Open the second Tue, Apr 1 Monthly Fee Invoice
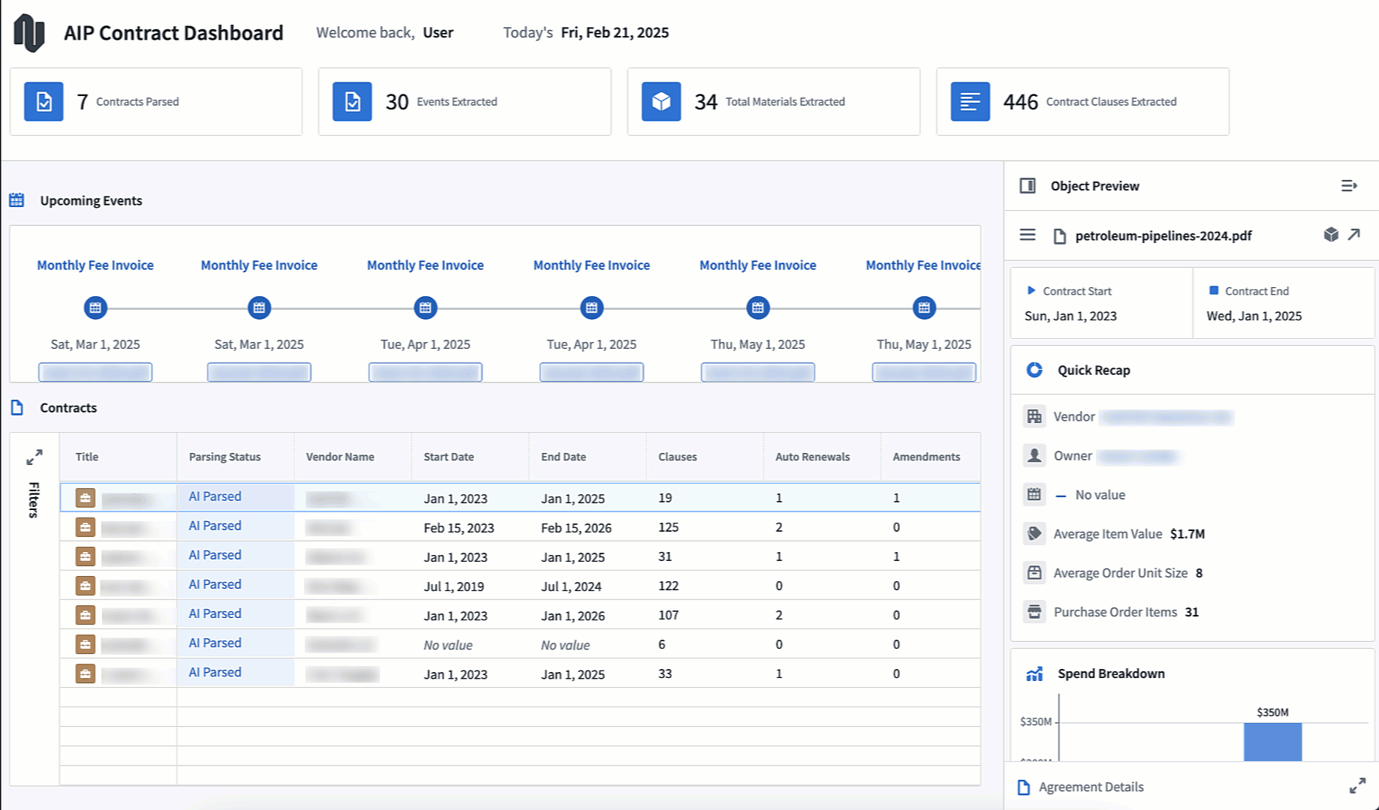The width and height of the screenshot is (1379, 810). pyautogui.click(x=592, y=265)
